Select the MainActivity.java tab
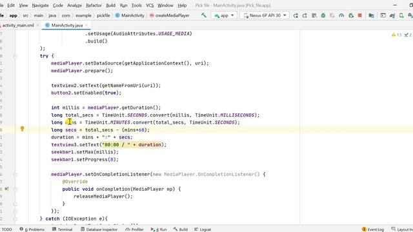 click(x=67, y=25)
